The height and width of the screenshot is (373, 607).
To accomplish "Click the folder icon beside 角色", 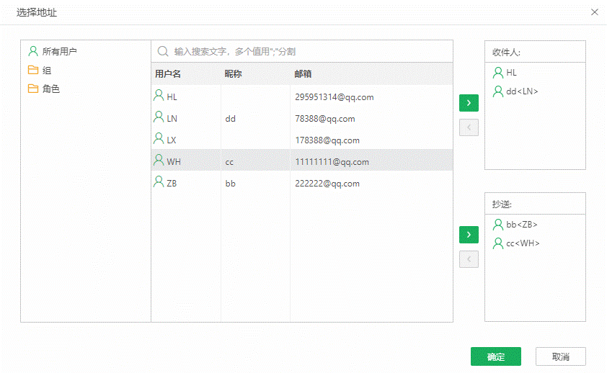I will click(x=33, y=89).
